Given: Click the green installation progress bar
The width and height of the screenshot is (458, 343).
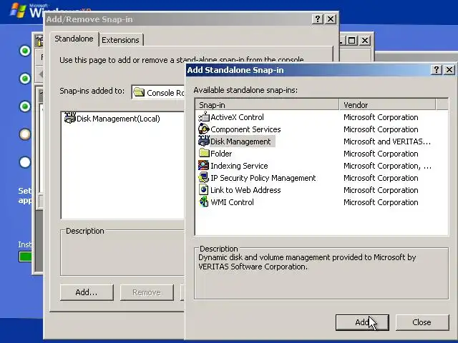Looking at the screenshot, I should tap(26, 257).
